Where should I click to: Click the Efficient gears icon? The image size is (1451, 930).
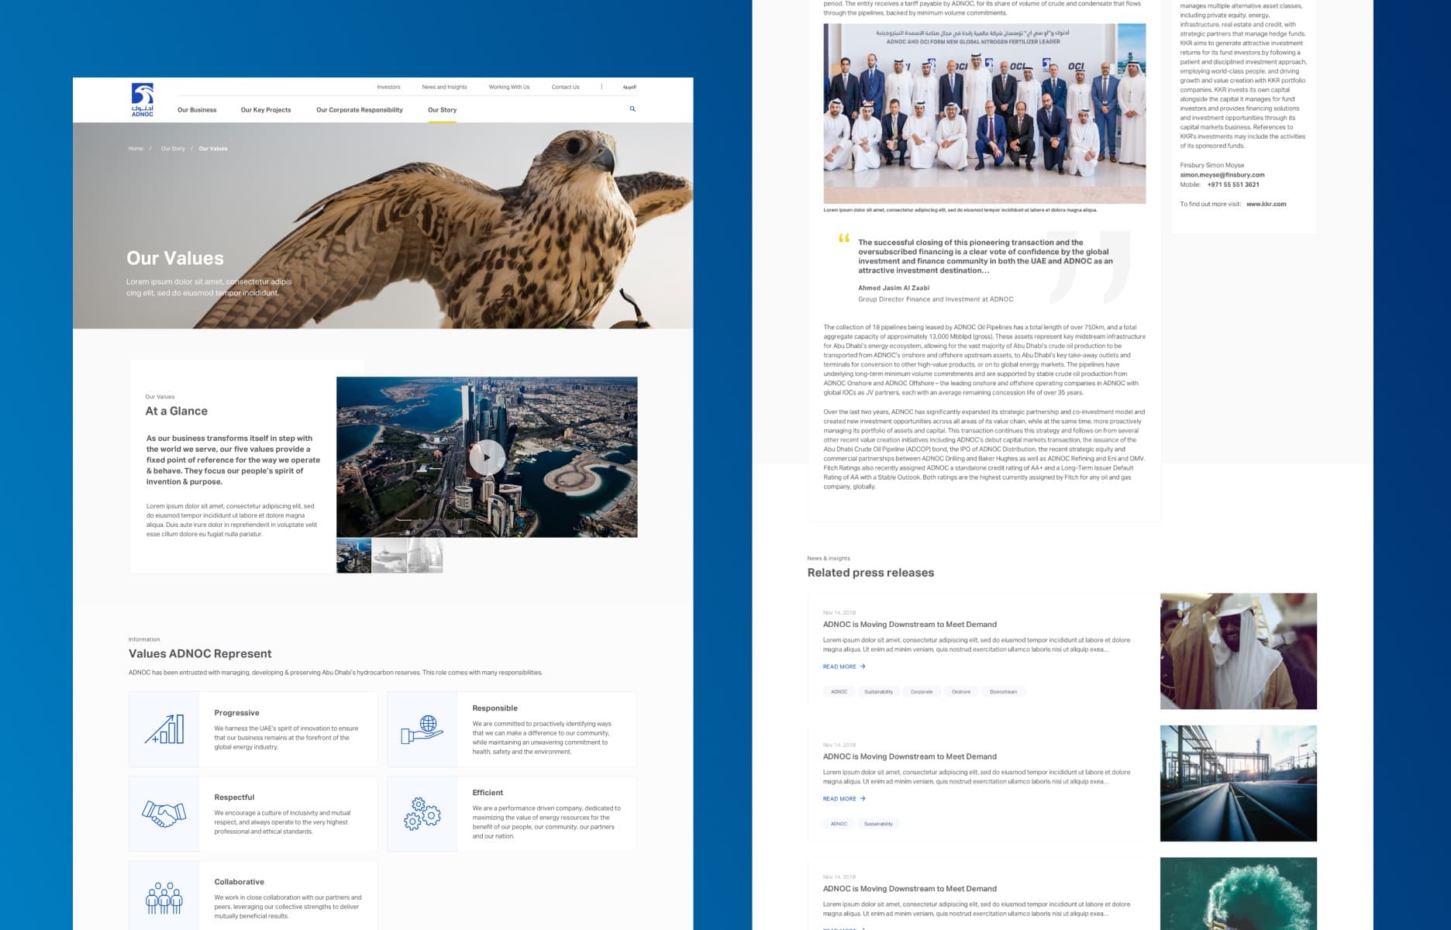point(422,814)
